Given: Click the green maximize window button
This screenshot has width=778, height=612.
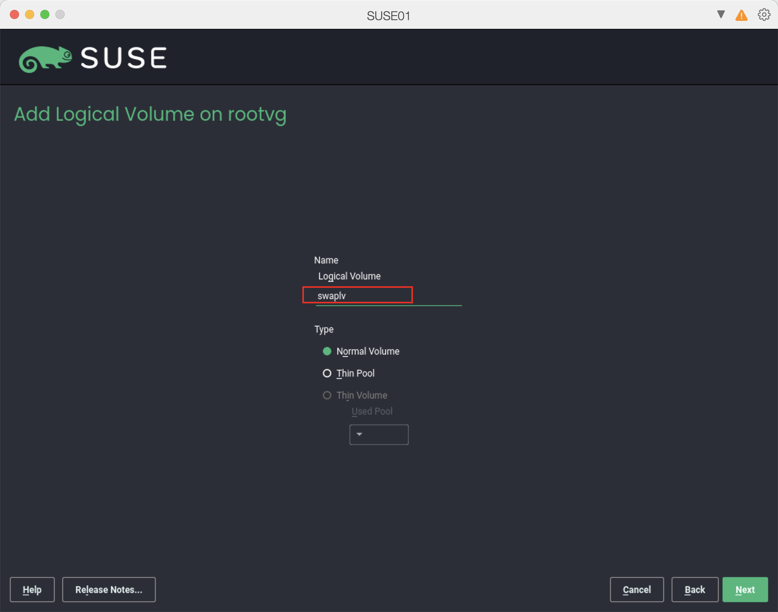Looking at the screenshot, I should [45, 14].
